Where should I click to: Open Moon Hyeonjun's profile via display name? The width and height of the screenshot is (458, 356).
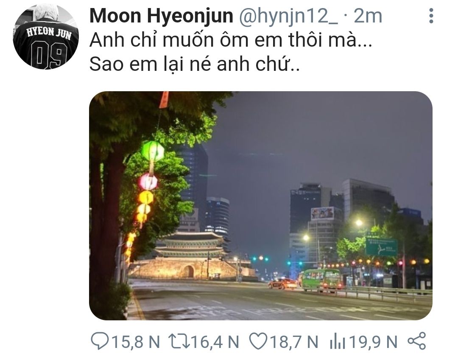[161, 16]
